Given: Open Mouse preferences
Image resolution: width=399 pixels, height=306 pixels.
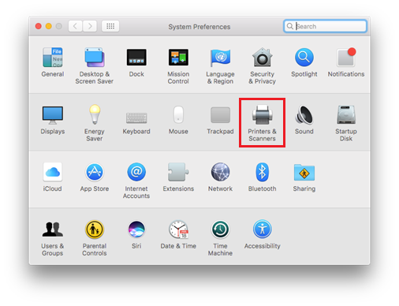Looking at the screenshot, I should tap(178, 120).
